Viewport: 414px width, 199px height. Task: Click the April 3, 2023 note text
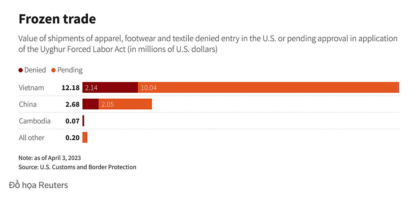[50, 158]
